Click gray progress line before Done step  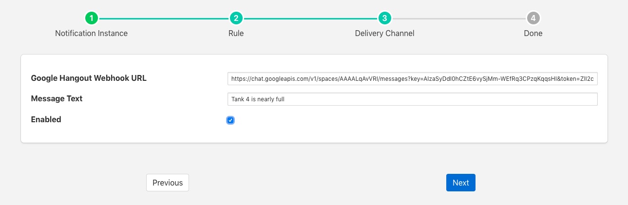coord(458,19)
